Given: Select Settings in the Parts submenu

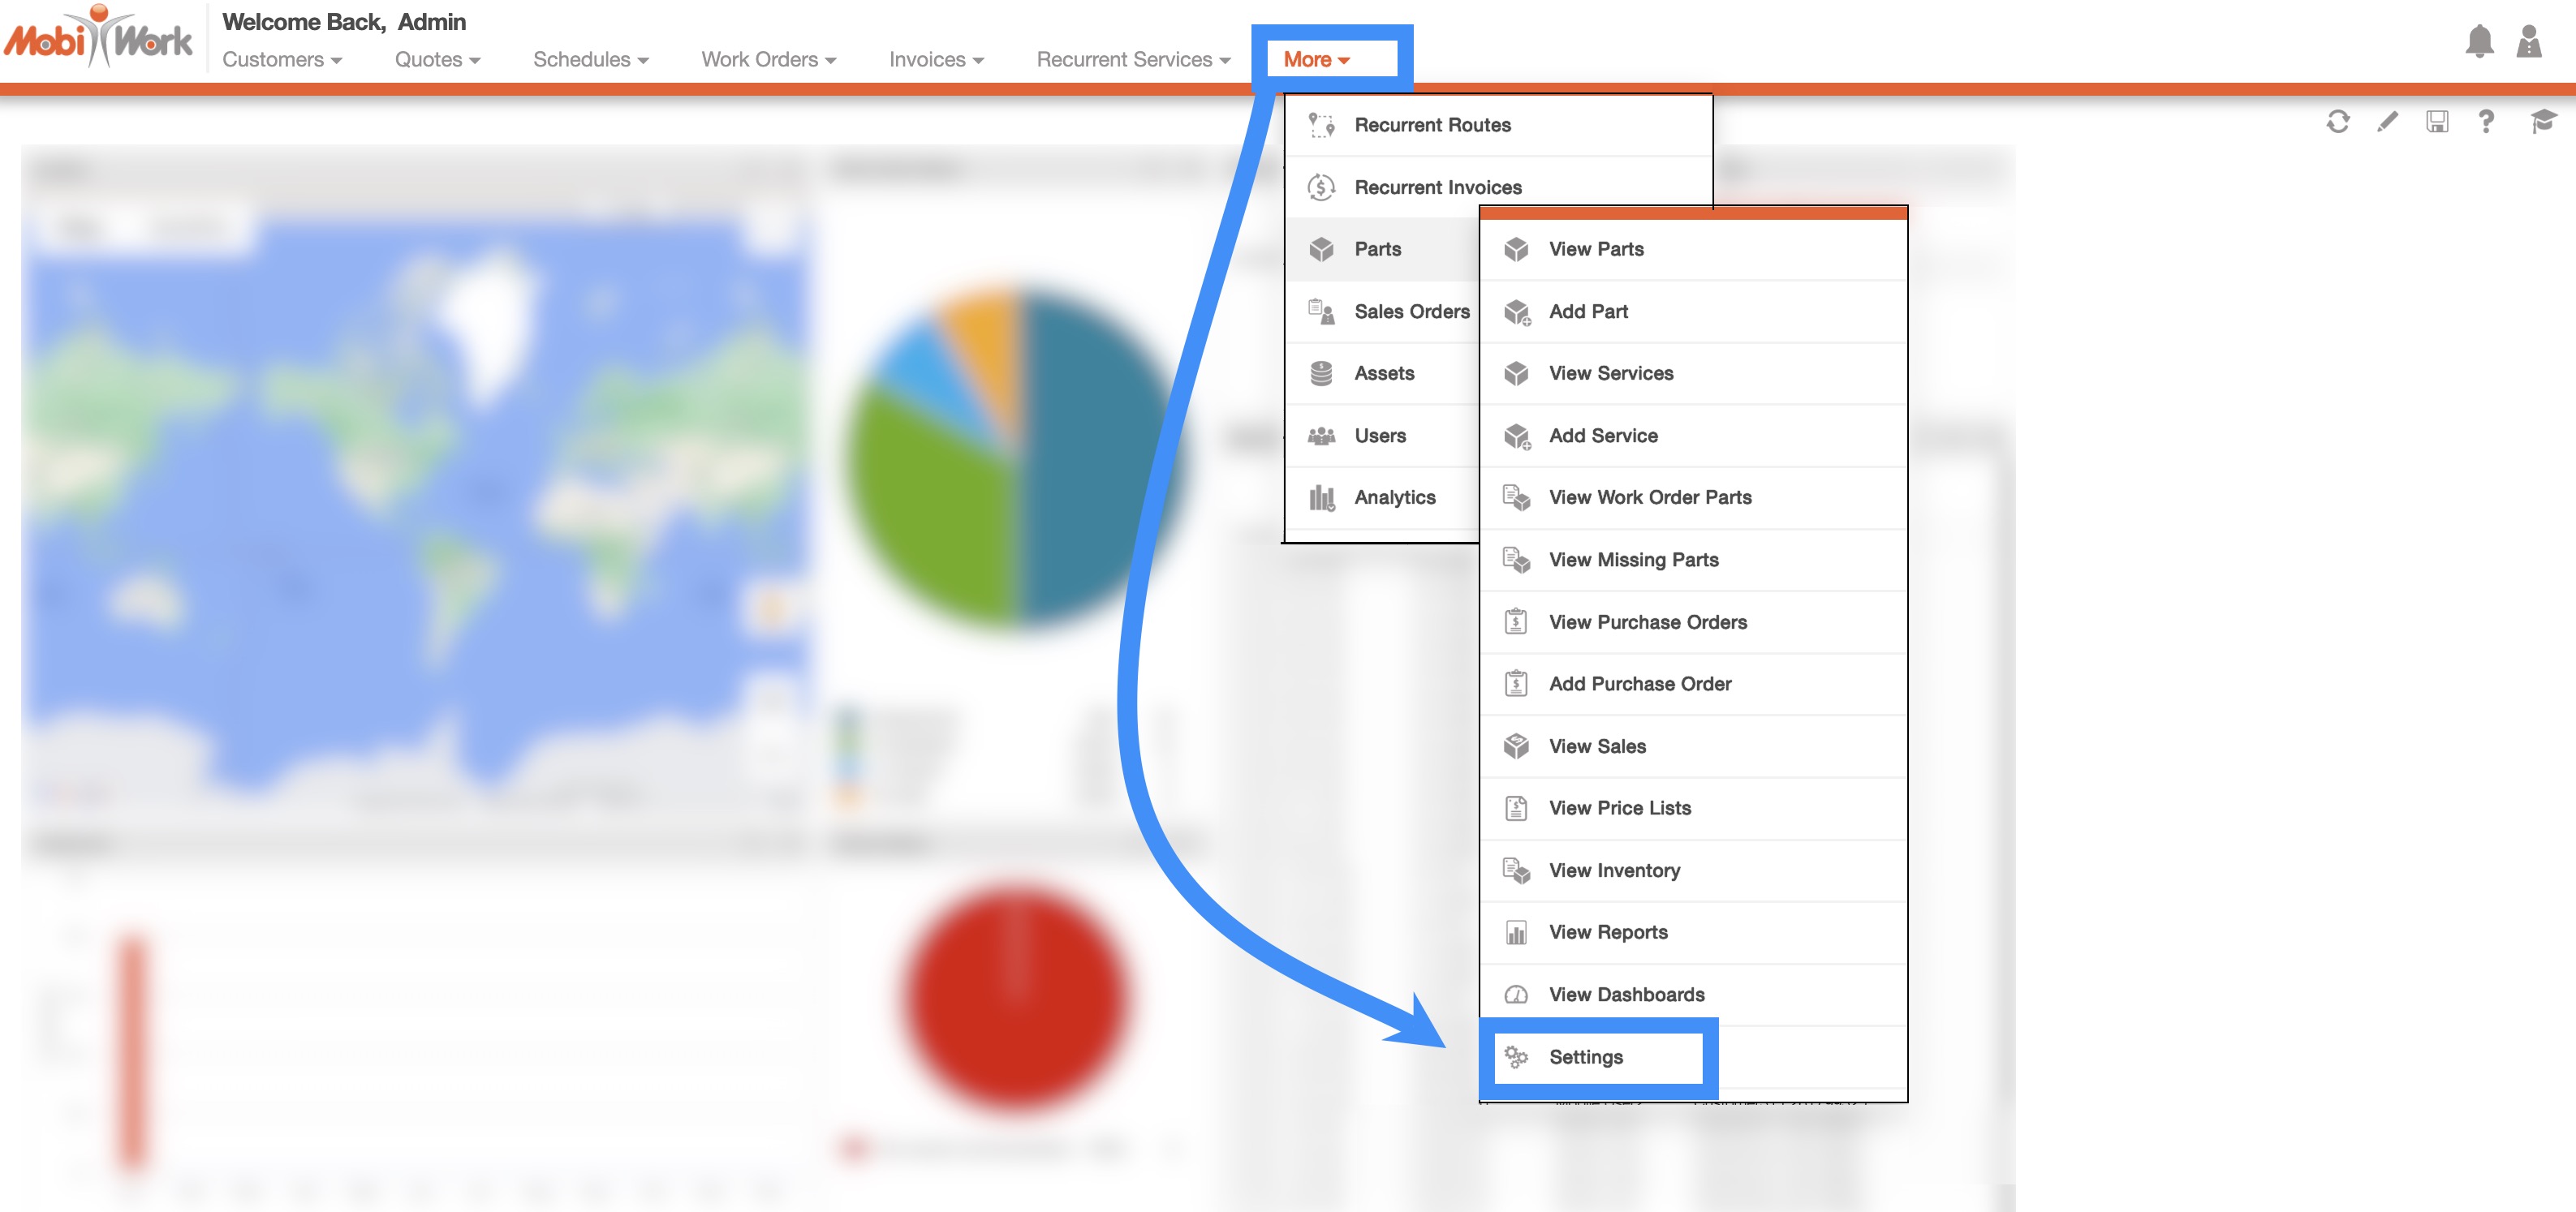Looking at the screenshot, I should (1585, 1057).
